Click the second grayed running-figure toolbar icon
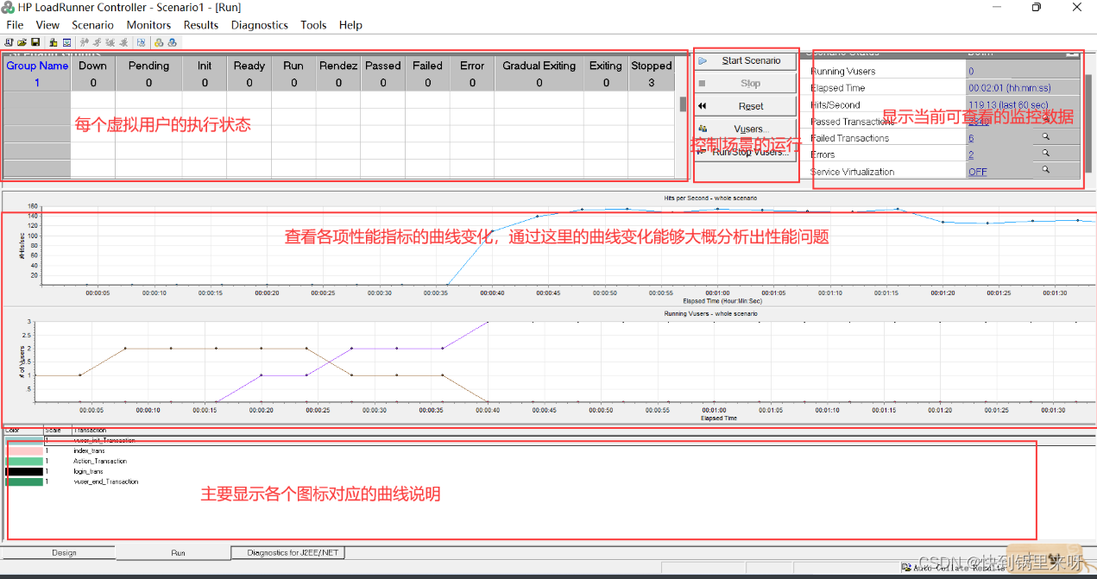The width and height of the screenshot is (1097, 579). 98,42
